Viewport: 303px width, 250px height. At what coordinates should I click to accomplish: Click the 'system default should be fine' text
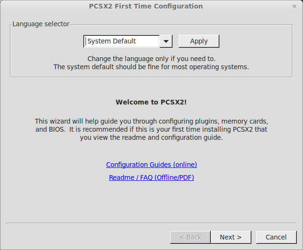tap(151, 67)
